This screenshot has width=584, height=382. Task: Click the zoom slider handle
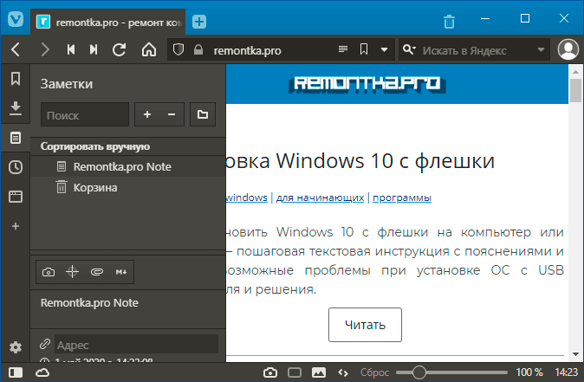pos(419,372)
